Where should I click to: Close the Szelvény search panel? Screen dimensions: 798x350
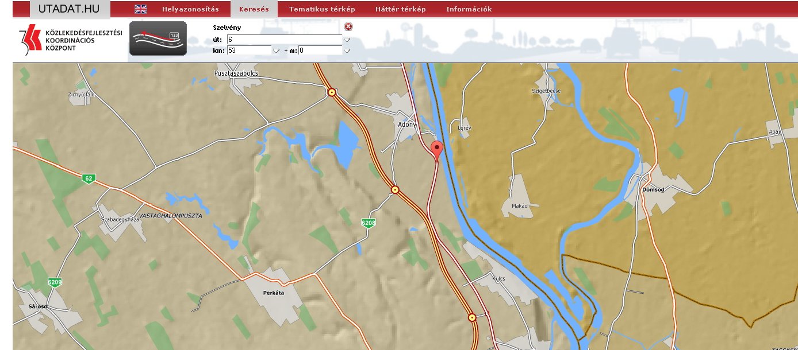click(x=348, y=27)
